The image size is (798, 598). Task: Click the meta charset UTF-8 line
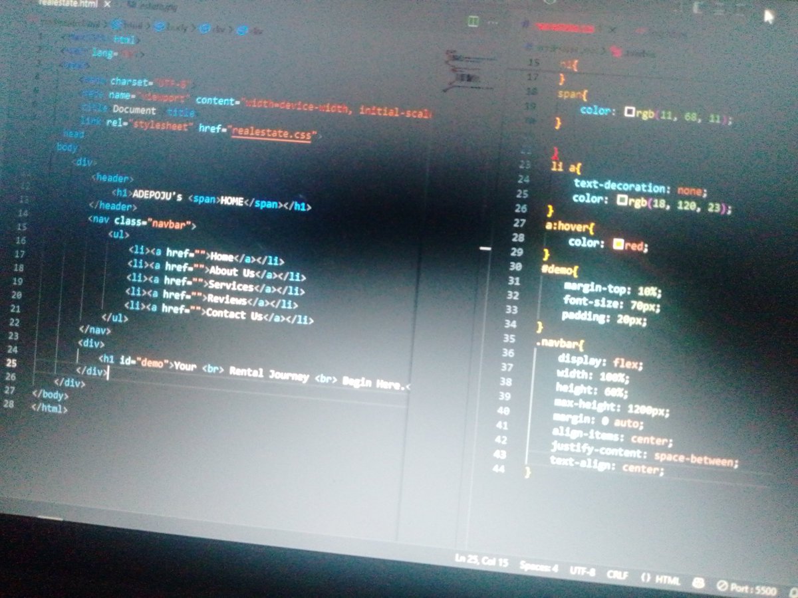click(x=136, y=83)
